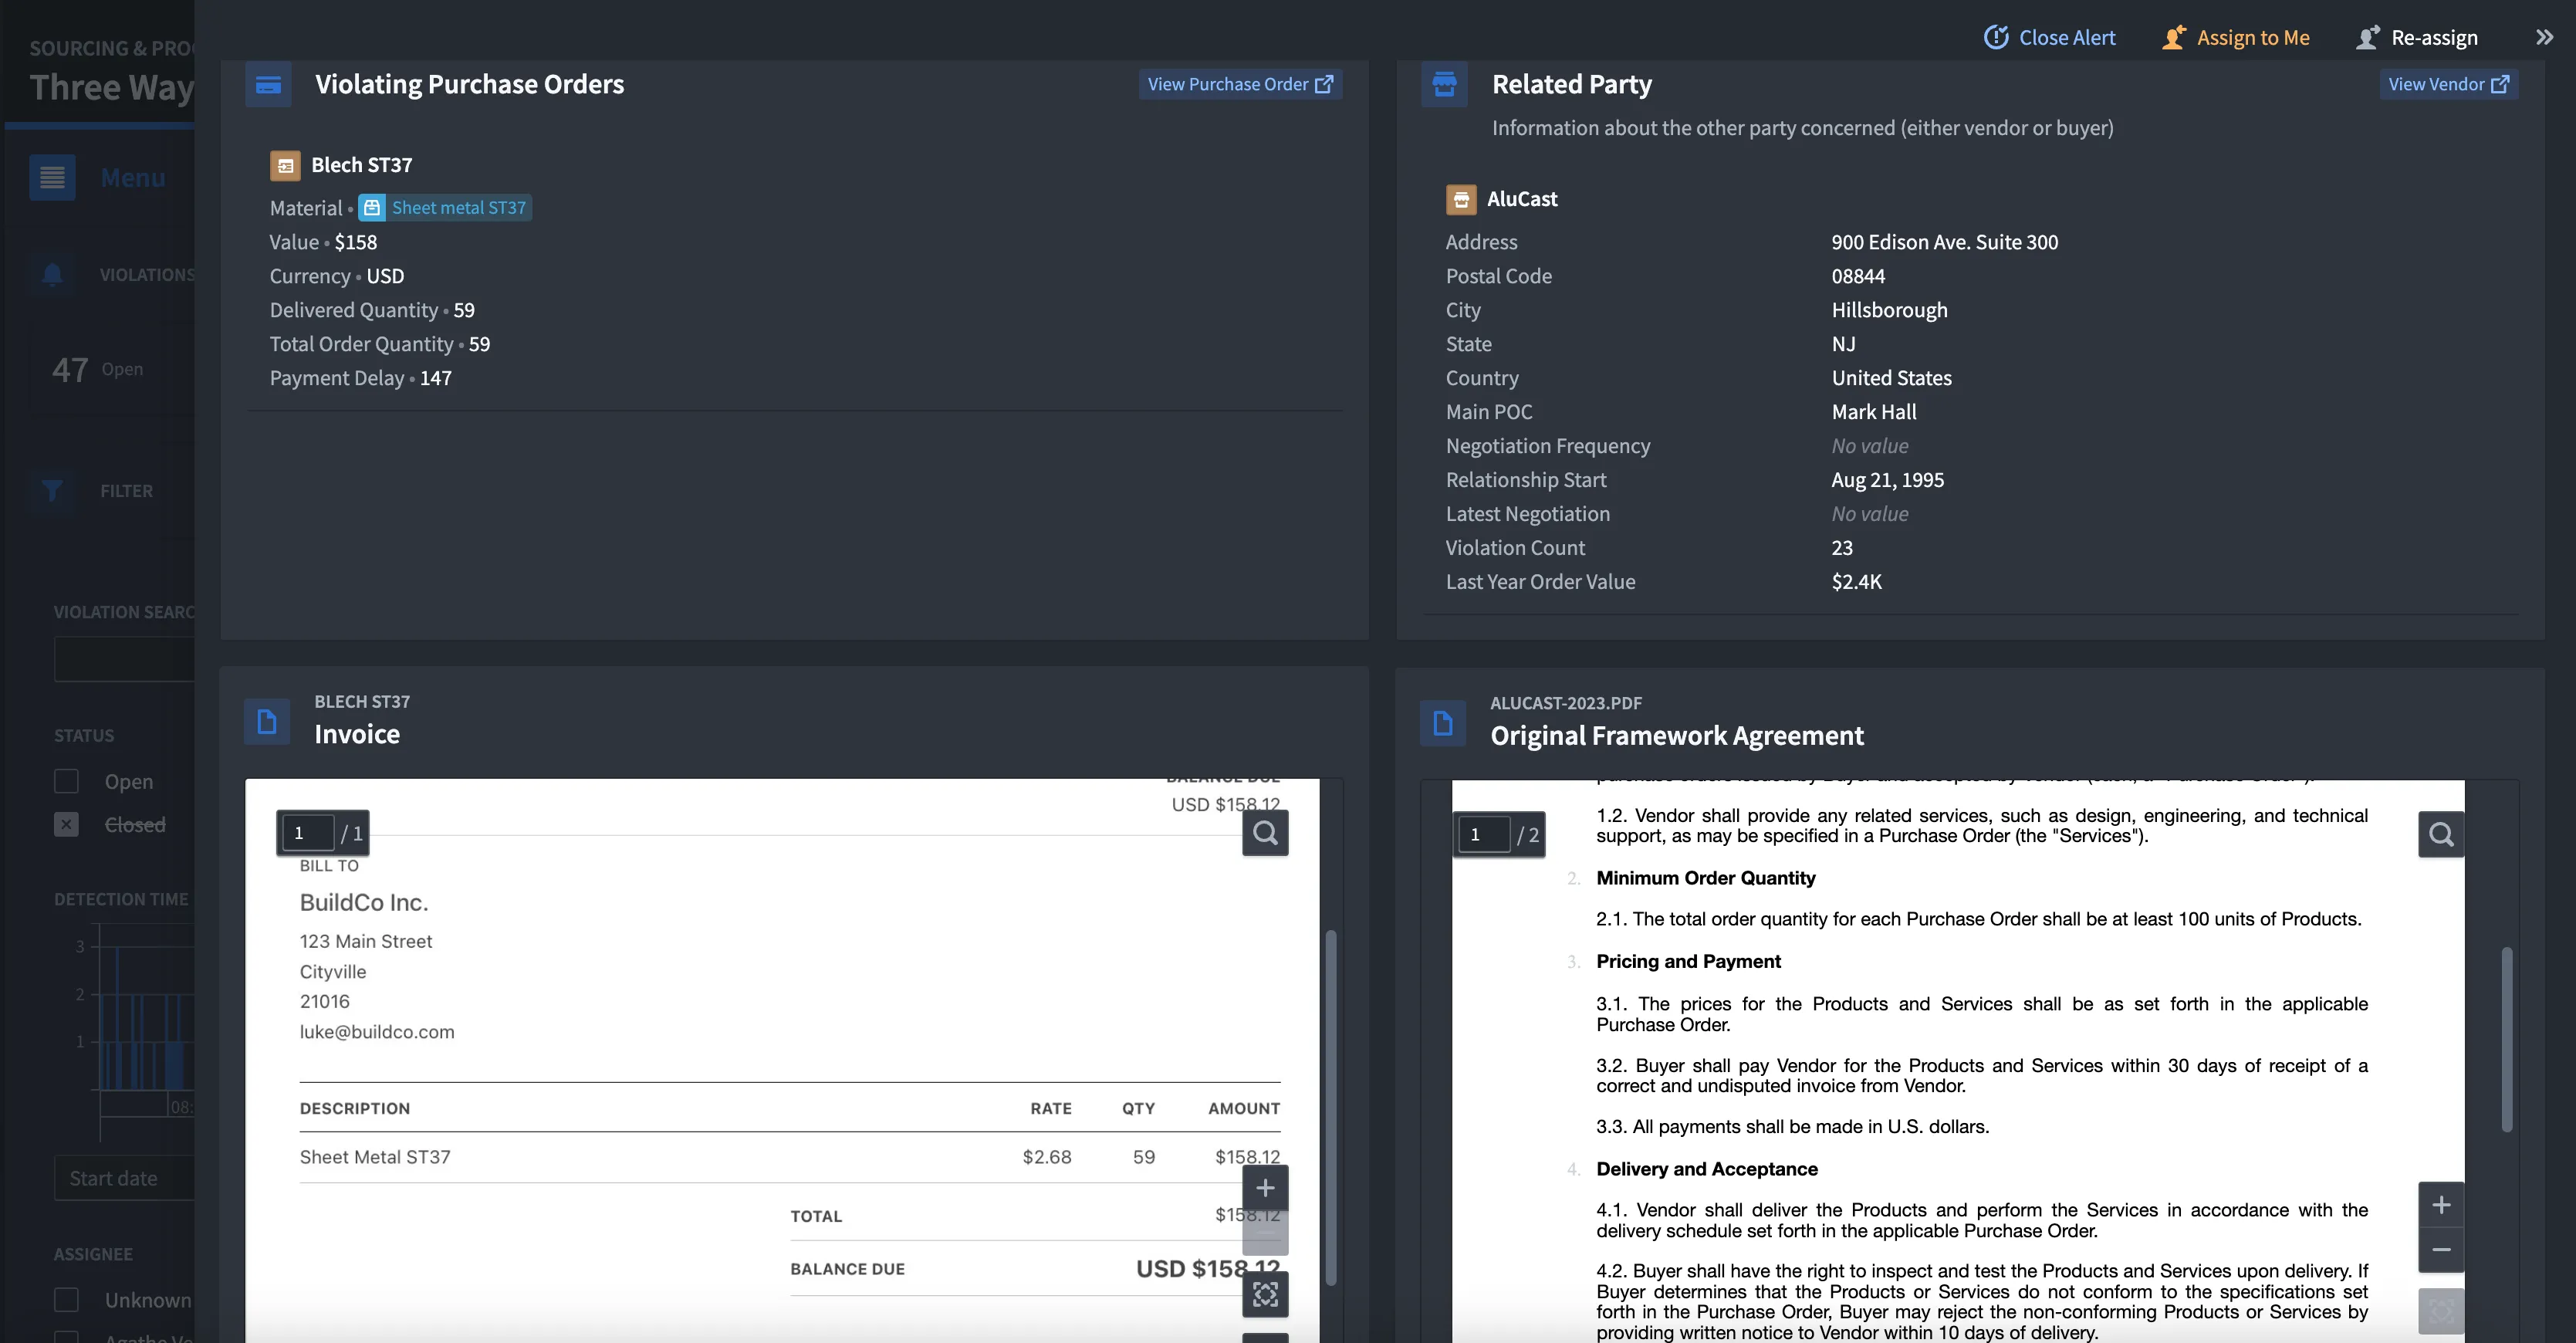Click the Framework Agreement vertical scrollbar
This screenshot has width=2576, height=1343.
[x=2506, y=1040]
